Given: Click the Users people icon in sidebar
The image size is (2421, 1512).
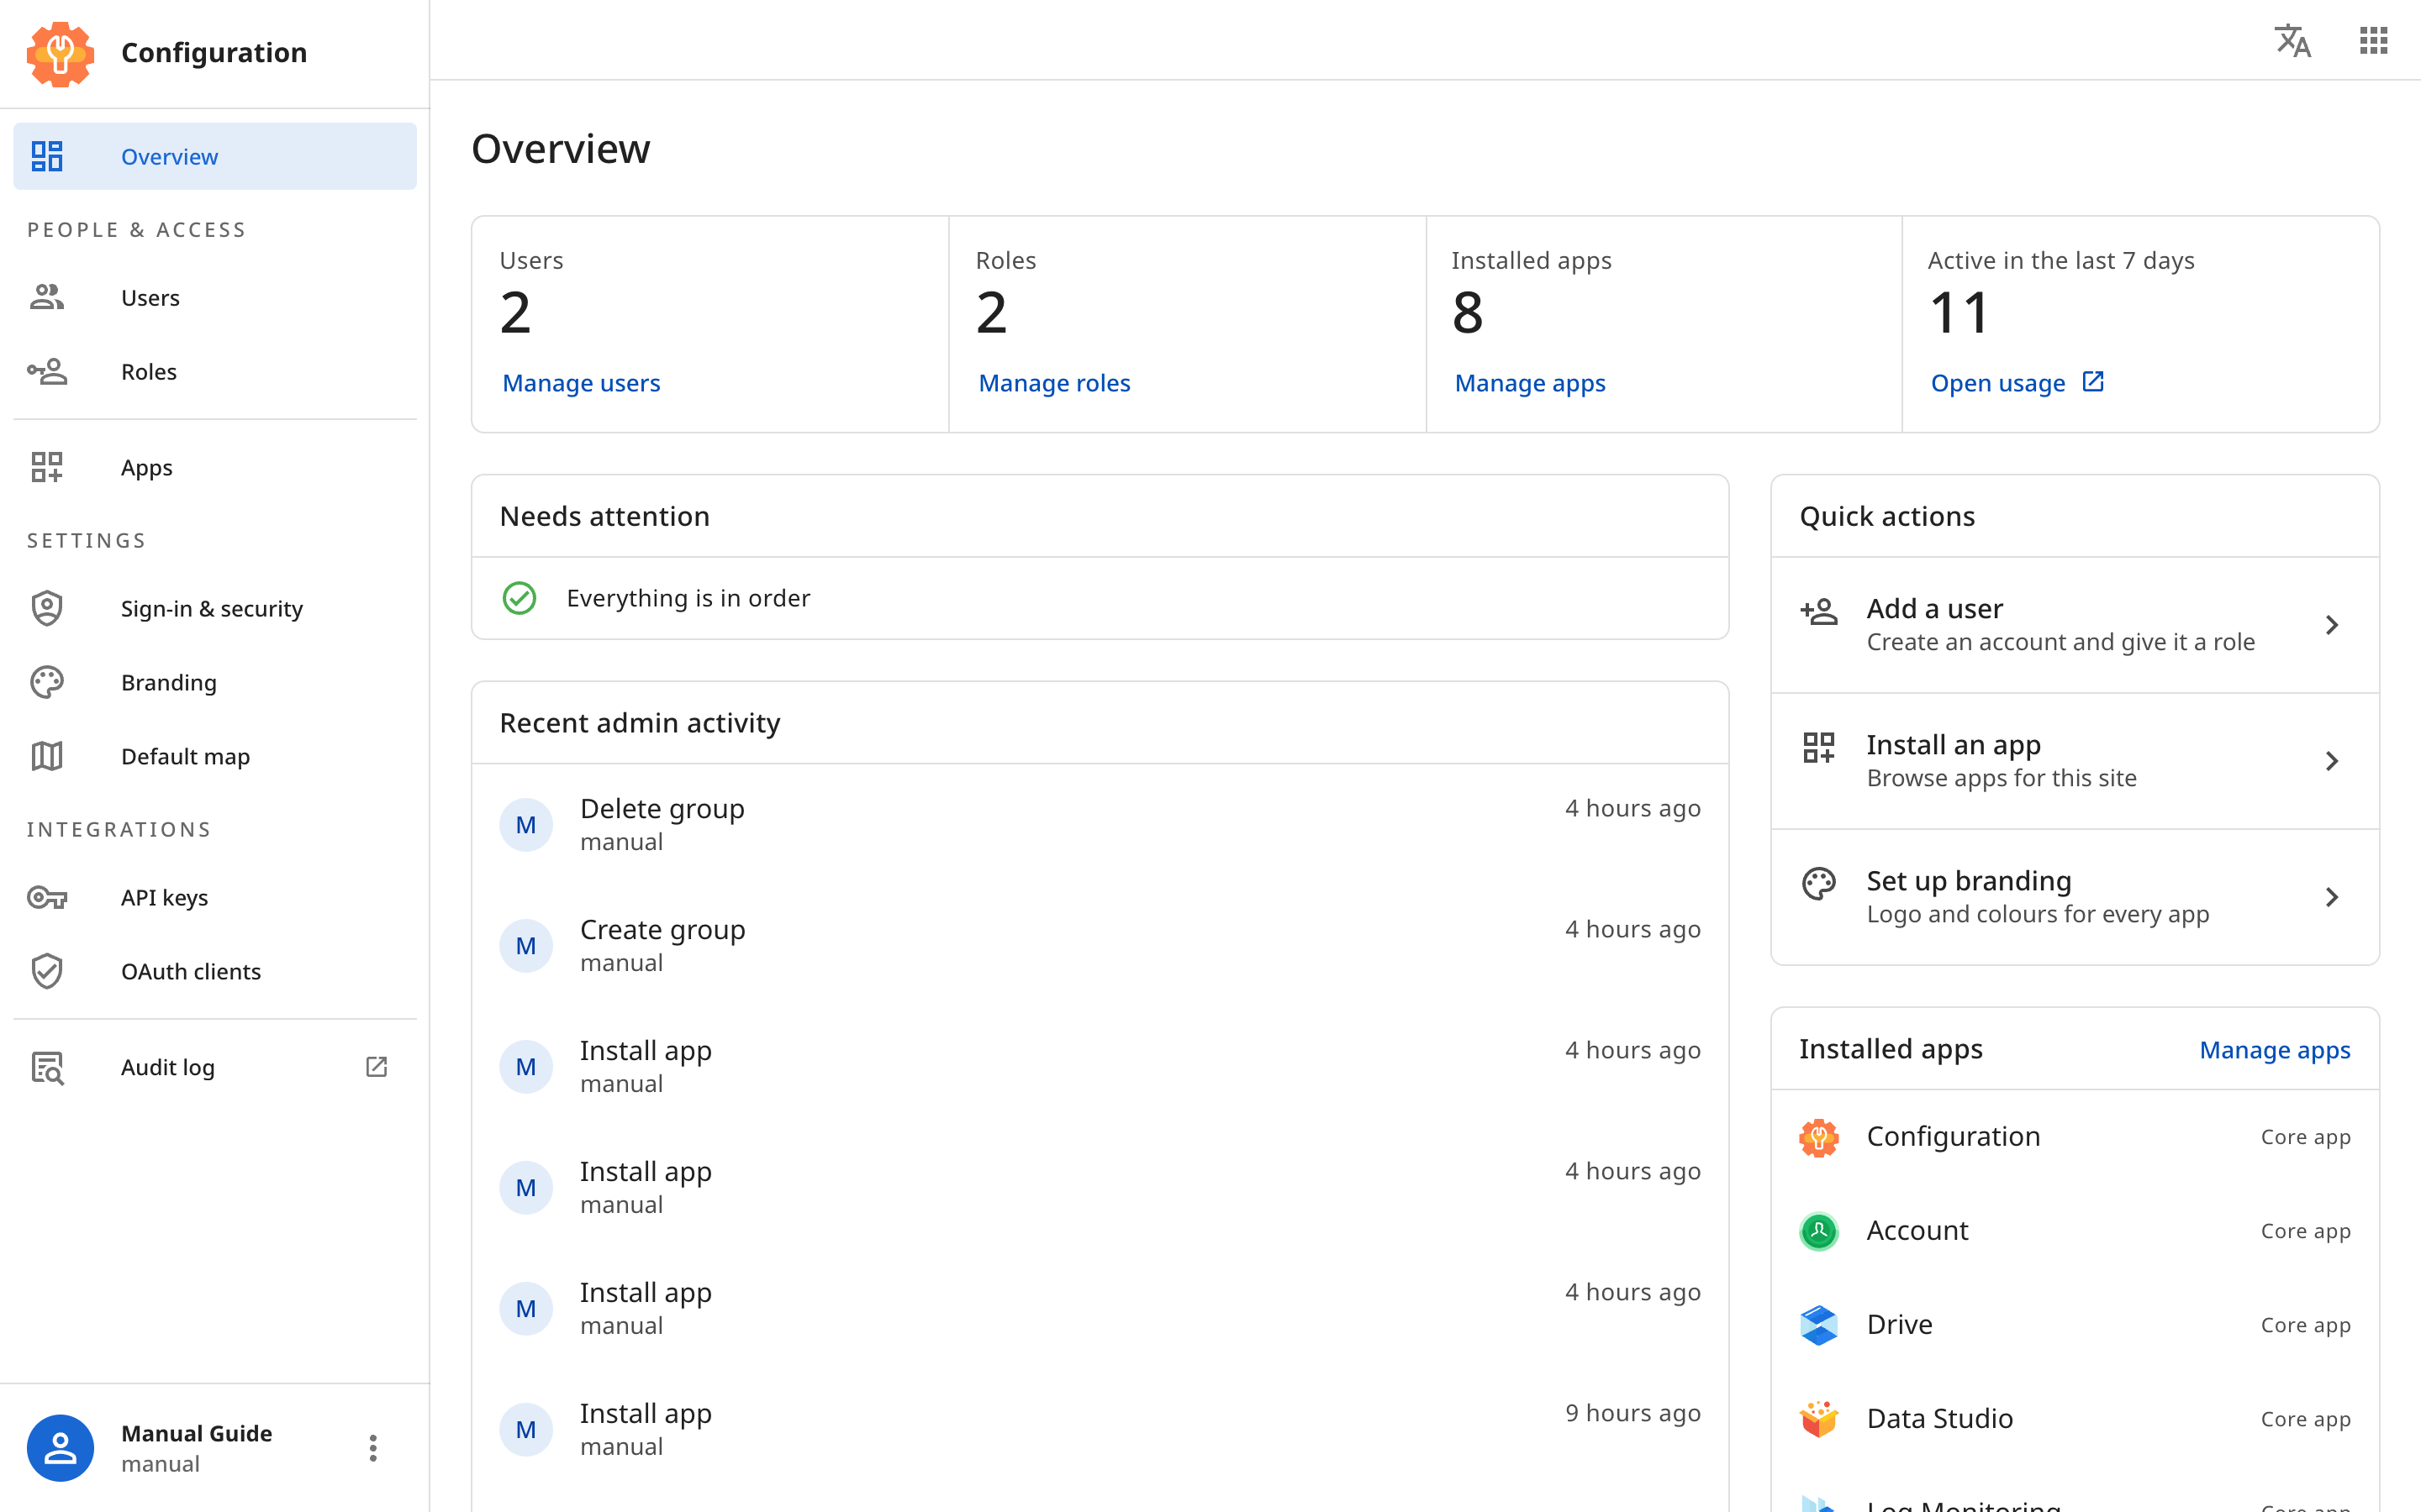Looking at the screenshot, I should tap(47, 297).
